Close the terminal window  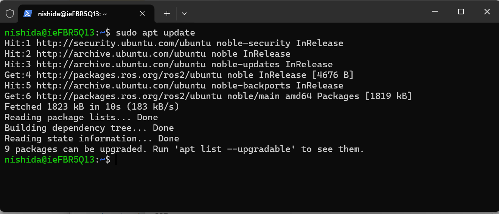pos(487,12)
